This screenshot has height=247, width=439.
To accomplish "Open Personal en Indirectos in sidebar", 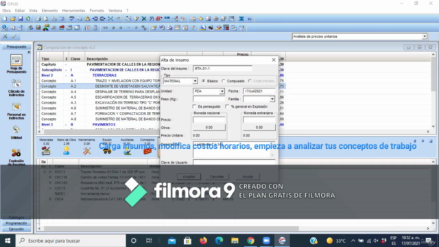I will 16,111.
